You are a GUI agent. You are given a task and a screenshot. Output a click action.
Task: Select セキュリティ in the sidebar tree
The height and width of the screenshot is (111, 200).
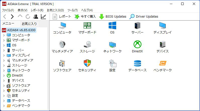(21, 91)
